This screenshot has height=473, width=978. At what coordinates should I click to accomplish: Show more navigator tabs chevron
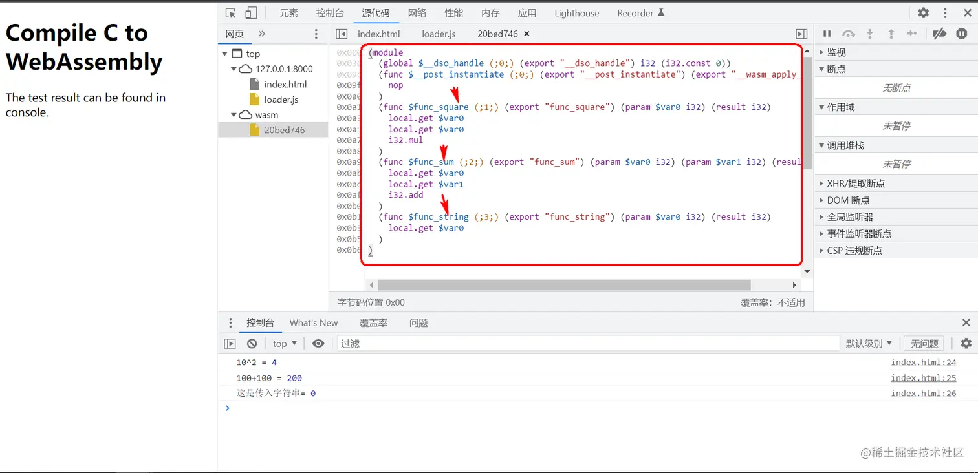(262, 34)
